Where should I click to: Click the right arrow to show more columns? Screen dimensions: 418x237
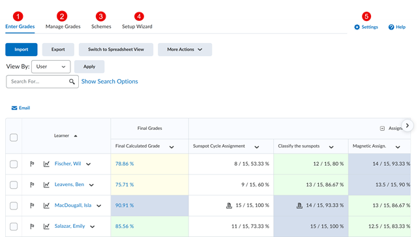408,125
